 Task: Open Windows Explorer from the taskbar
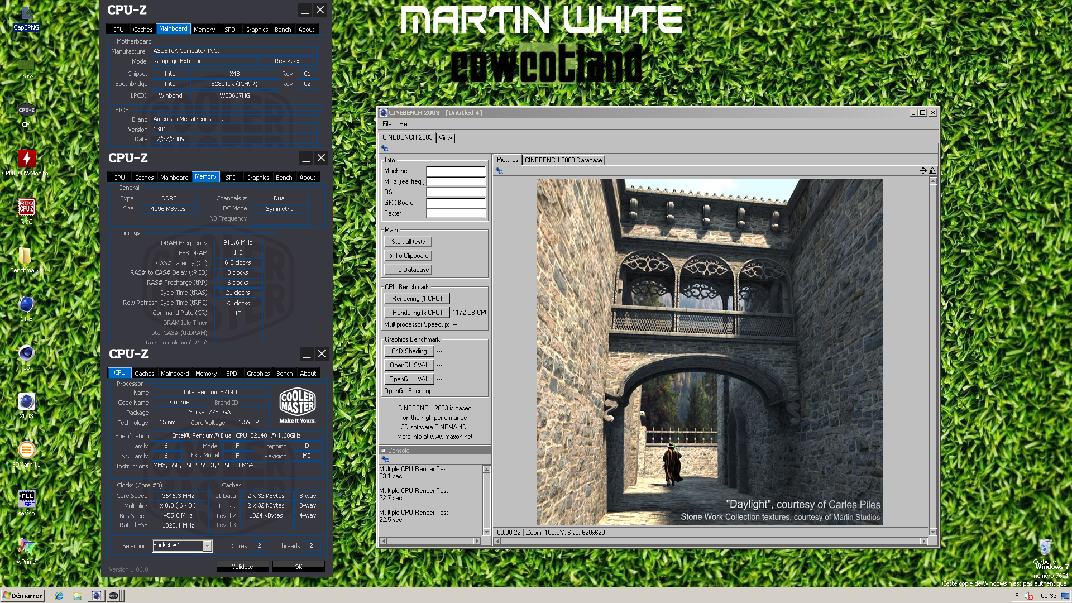78,596
